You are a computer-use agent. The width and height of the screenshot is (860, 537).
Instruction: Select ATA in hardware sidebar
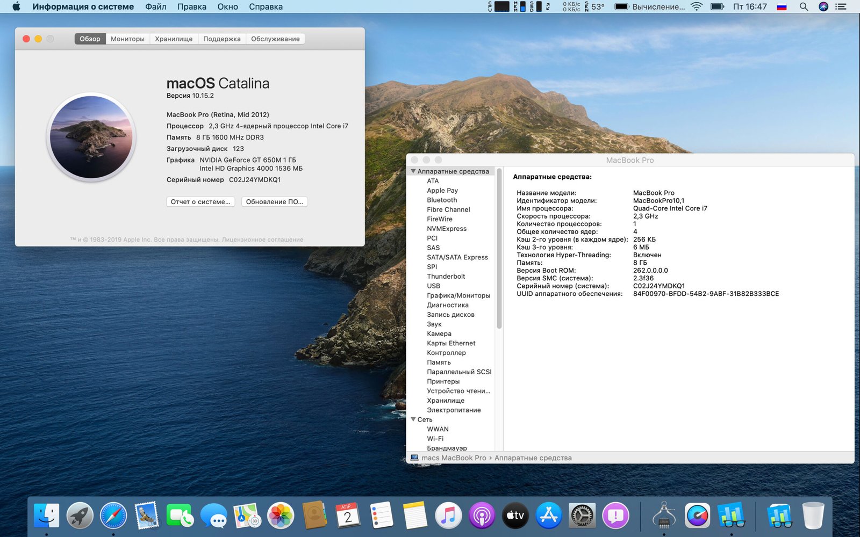coord(433,181)
